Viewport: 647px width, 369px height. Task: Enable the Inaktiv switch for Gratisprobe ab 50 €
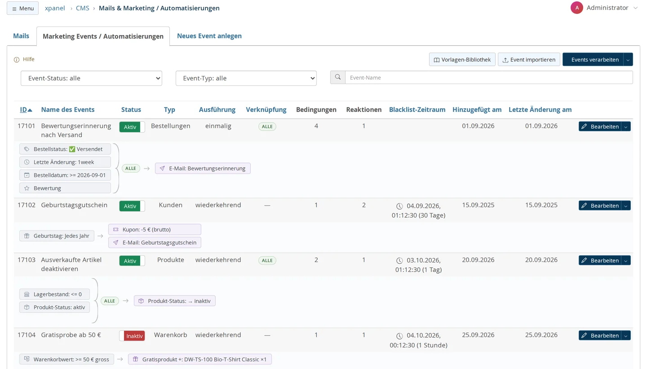click(x=132, y=336)
